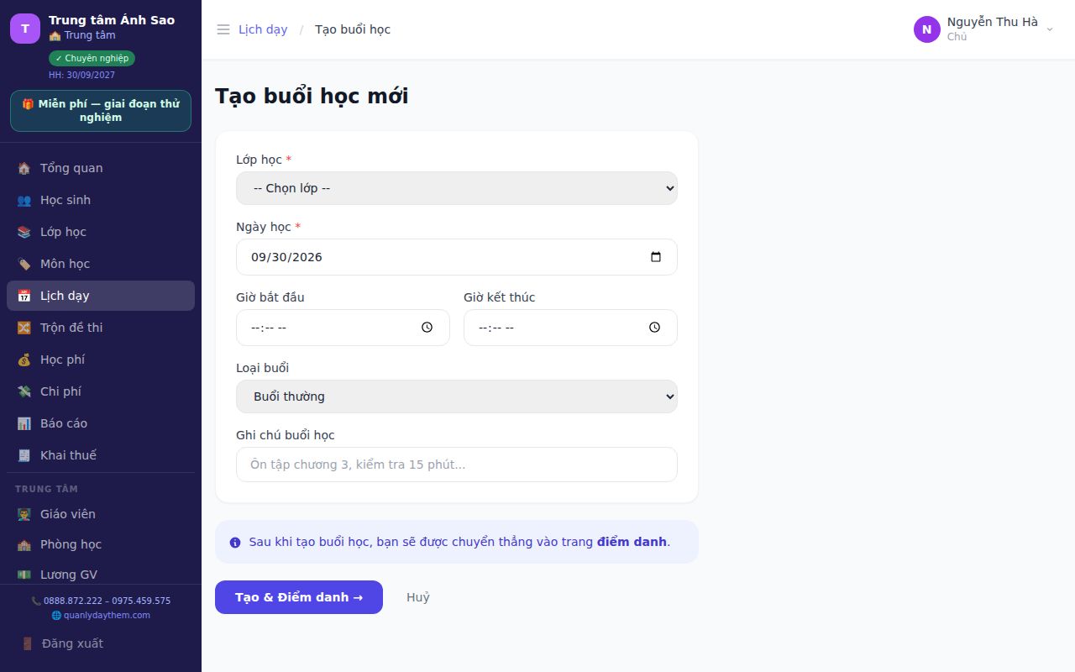The width and height of the screenshot is (1075, 672).
Task: Click the Huỷ link
Action: pos(418,597)
